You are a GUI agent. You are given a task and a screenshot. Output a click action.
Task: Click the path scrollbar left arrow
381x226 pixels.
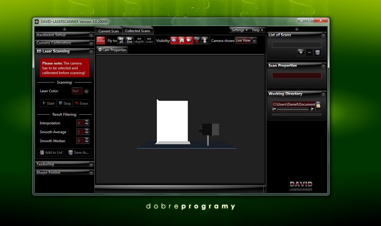pyautogui.click(x=274, y=109)
